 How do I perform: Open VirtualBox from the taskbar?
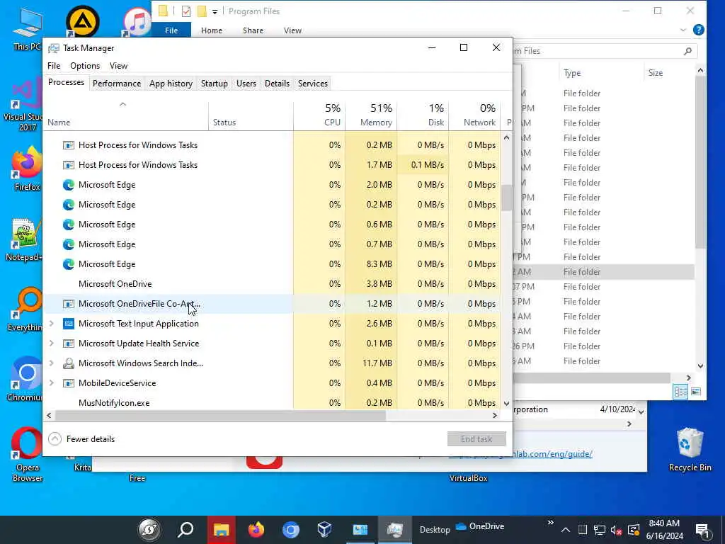pyautogui.click(x=324, y=529)
